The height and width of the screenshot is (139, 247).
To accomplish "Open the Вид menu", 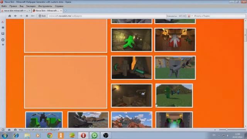I will (x=22, y=6).
